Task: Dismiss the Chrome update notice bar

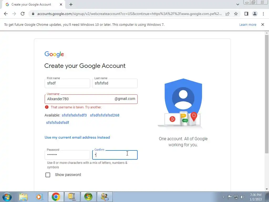Action: pos(262,24)
